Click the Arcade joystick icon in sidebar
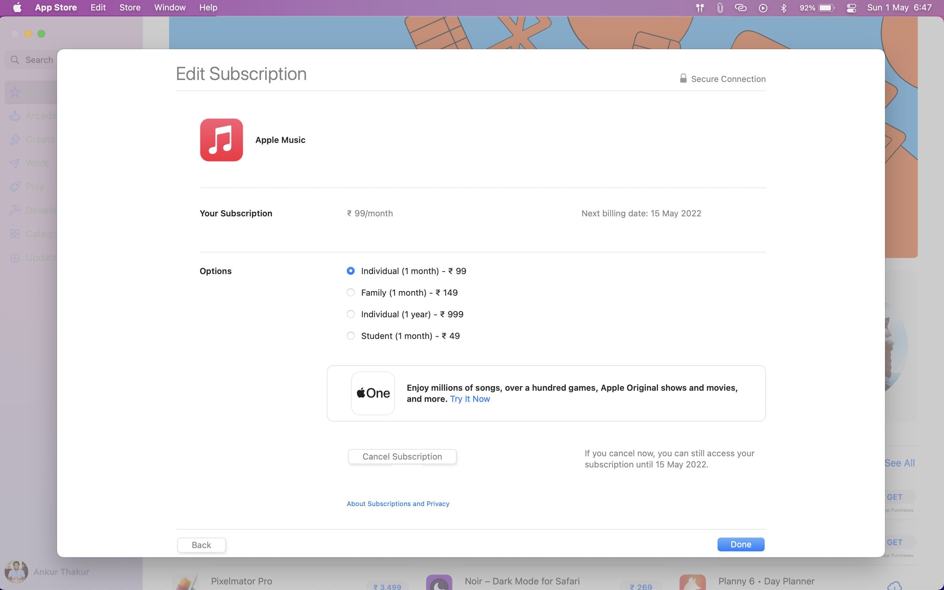The height and width of the screenshot is (590, 944). (x=15, y=116)
